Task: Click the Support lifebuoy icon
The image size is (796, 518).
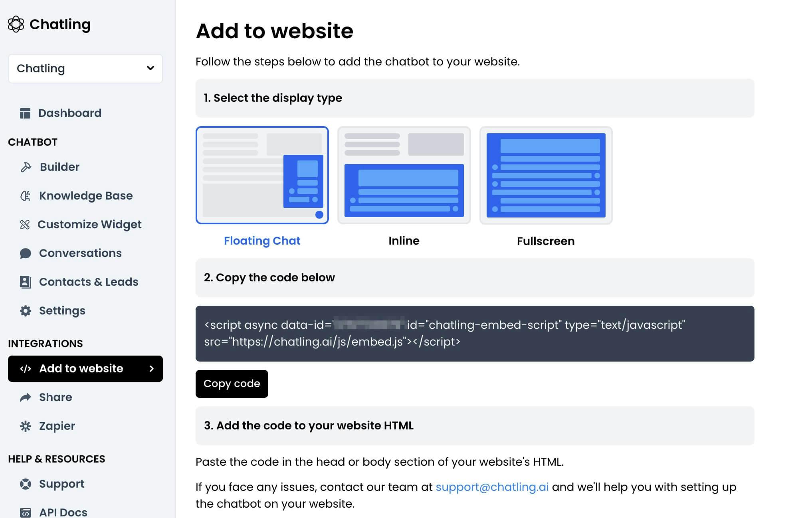Action: click(26, 484)
